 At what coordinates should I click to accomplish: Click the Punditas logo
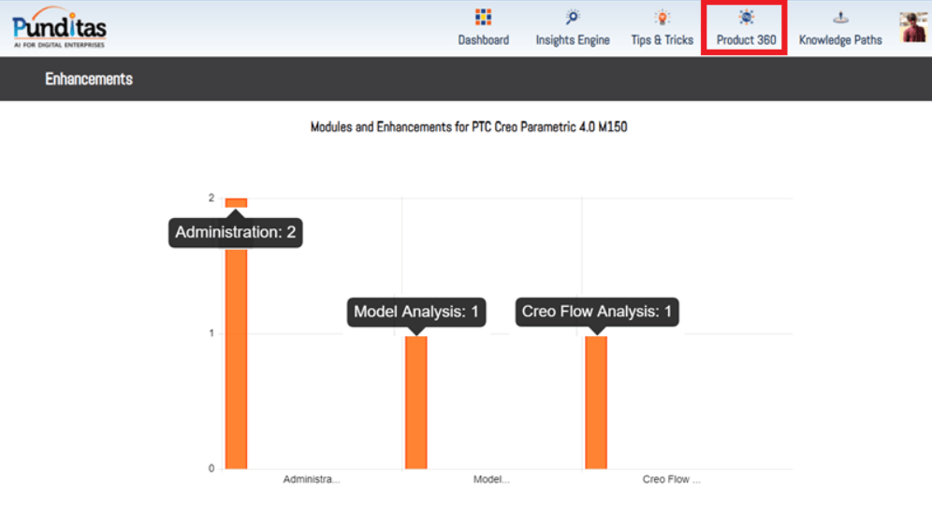[60, 27]
